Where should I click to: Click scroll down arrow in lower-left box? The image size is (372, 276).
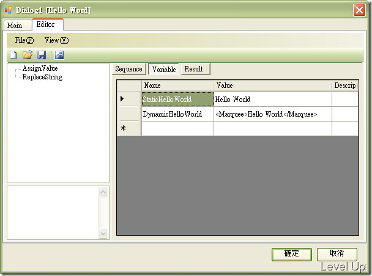click(103, 234)
